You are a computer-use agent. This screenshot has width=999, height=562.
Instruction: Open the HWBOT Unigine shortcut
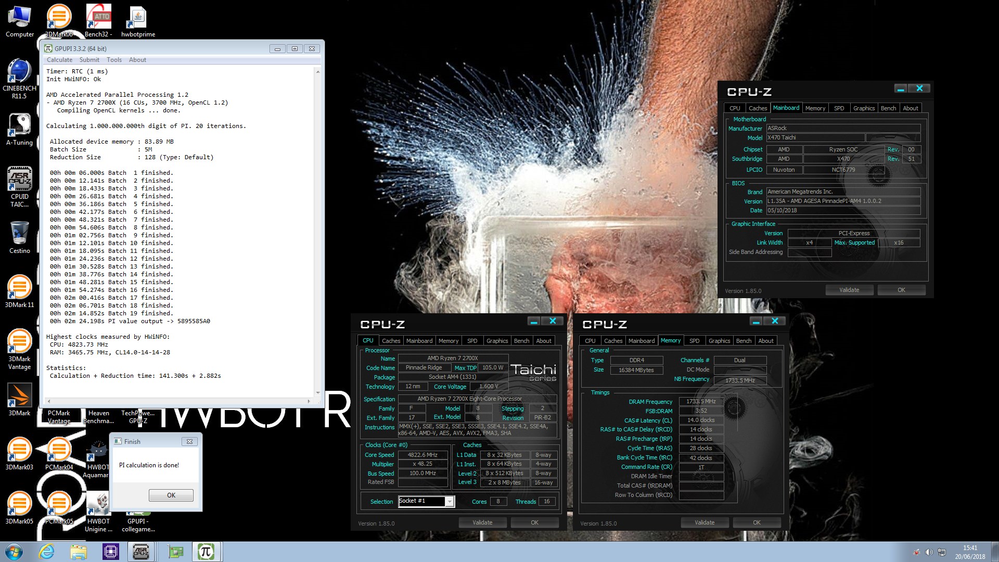(x=98, y=513)
